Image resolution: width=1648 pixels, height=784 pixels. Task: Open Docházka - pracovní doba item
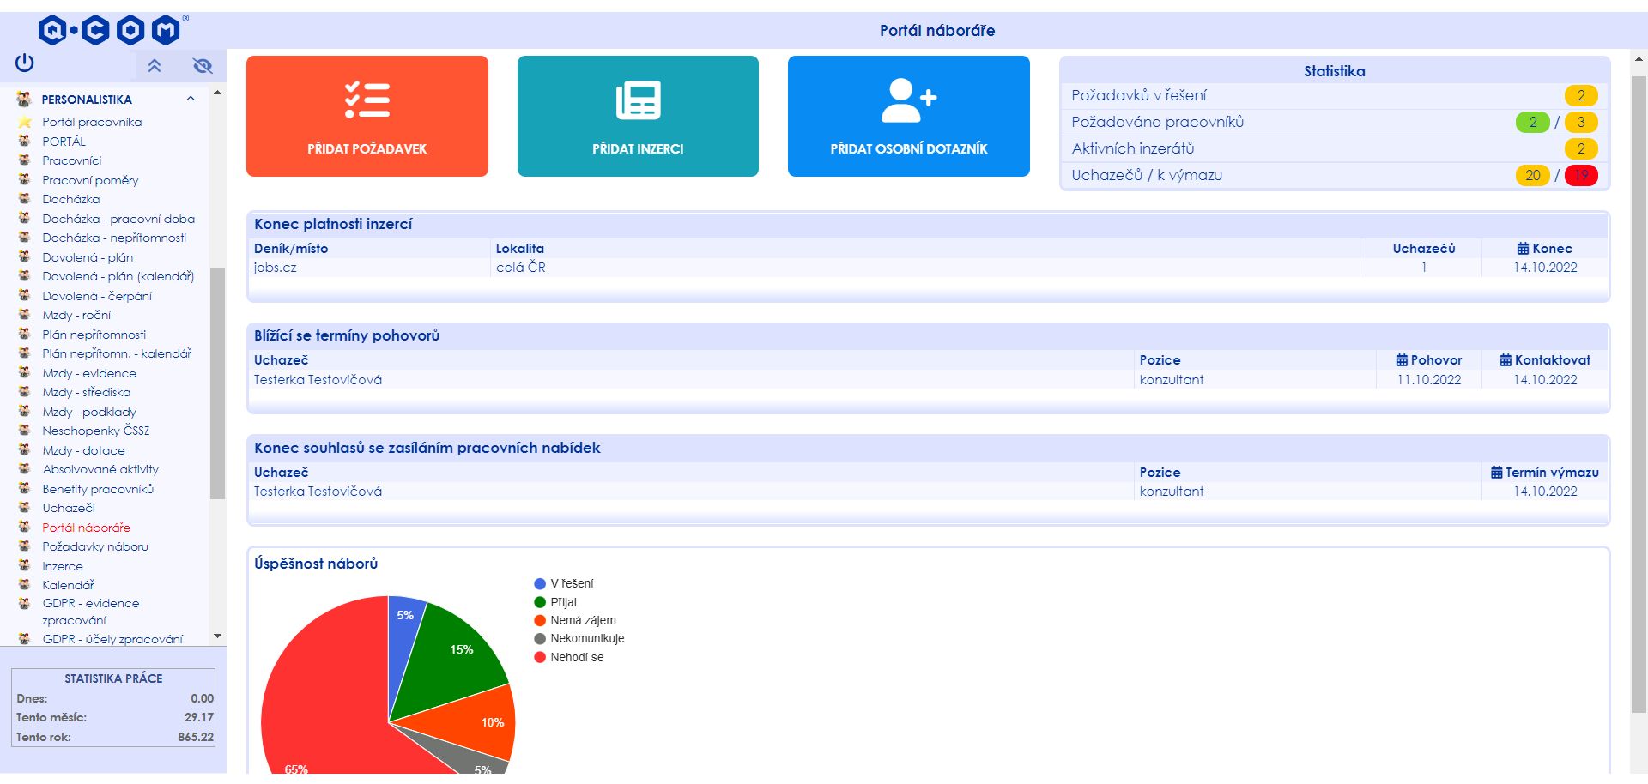118,219
